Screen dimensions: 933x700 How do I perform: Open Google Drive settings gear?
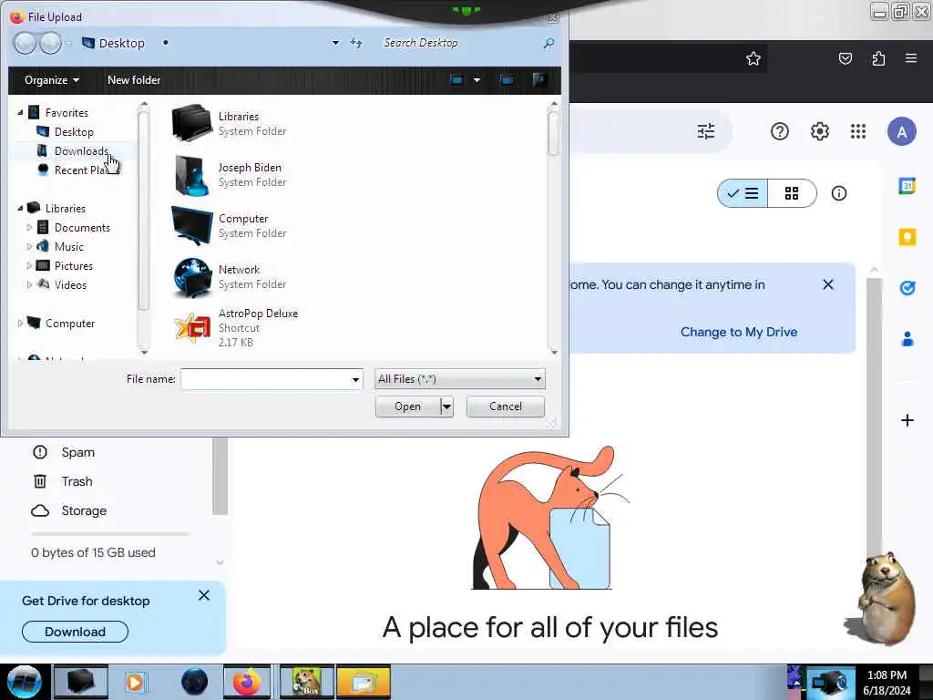pyautogui.click(x=820, y=131)
